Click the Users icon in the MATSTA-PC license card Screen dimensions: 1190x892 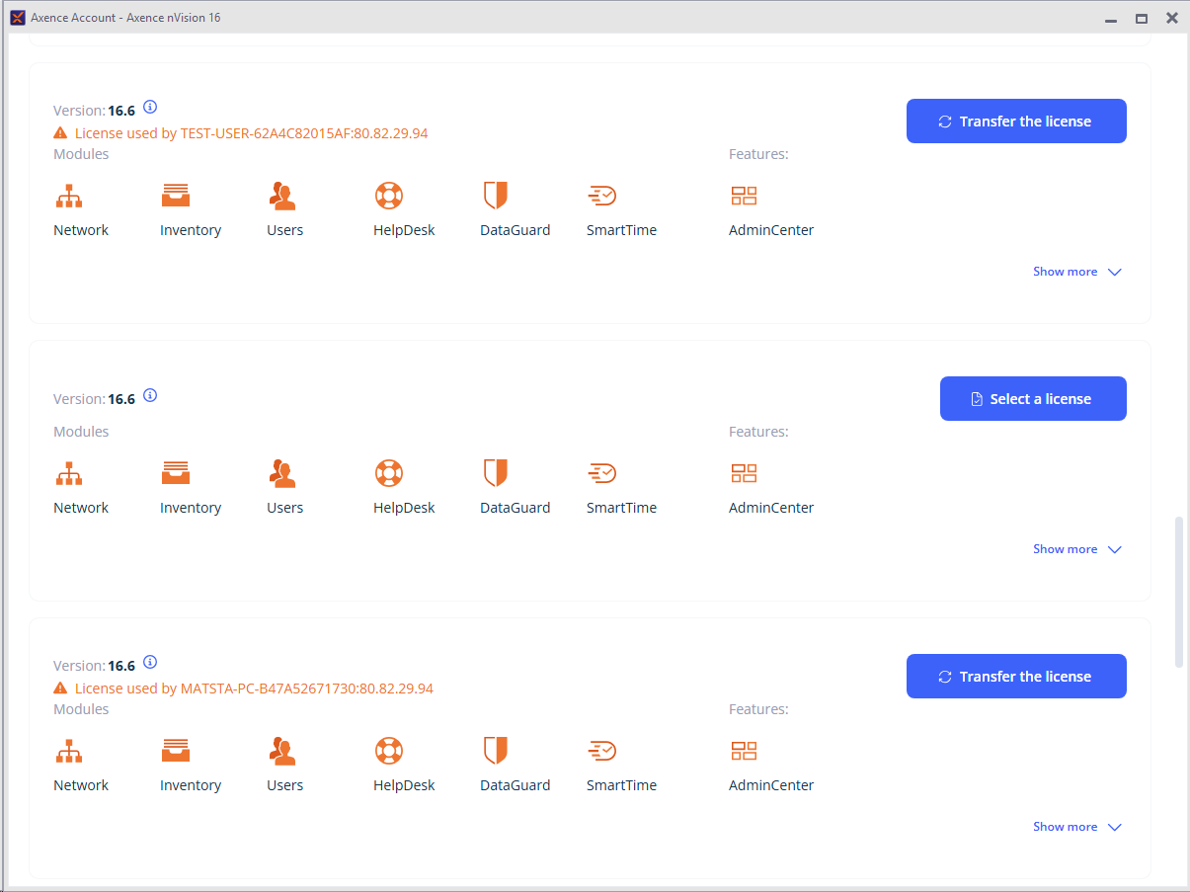pyautogui.click(x=282, y=751)
